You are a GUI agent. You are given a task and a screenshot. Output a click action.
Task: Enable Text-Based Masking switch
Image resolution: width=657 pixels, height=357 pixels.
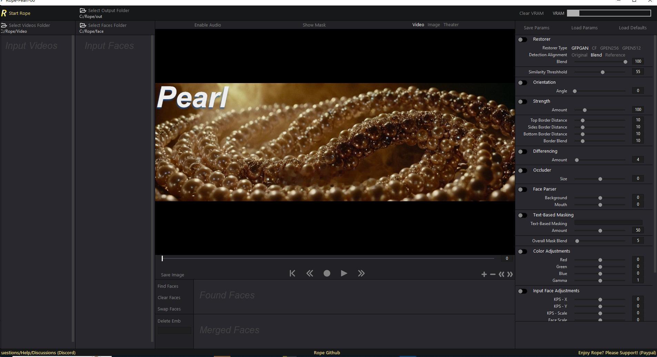[x=522, y=215]
